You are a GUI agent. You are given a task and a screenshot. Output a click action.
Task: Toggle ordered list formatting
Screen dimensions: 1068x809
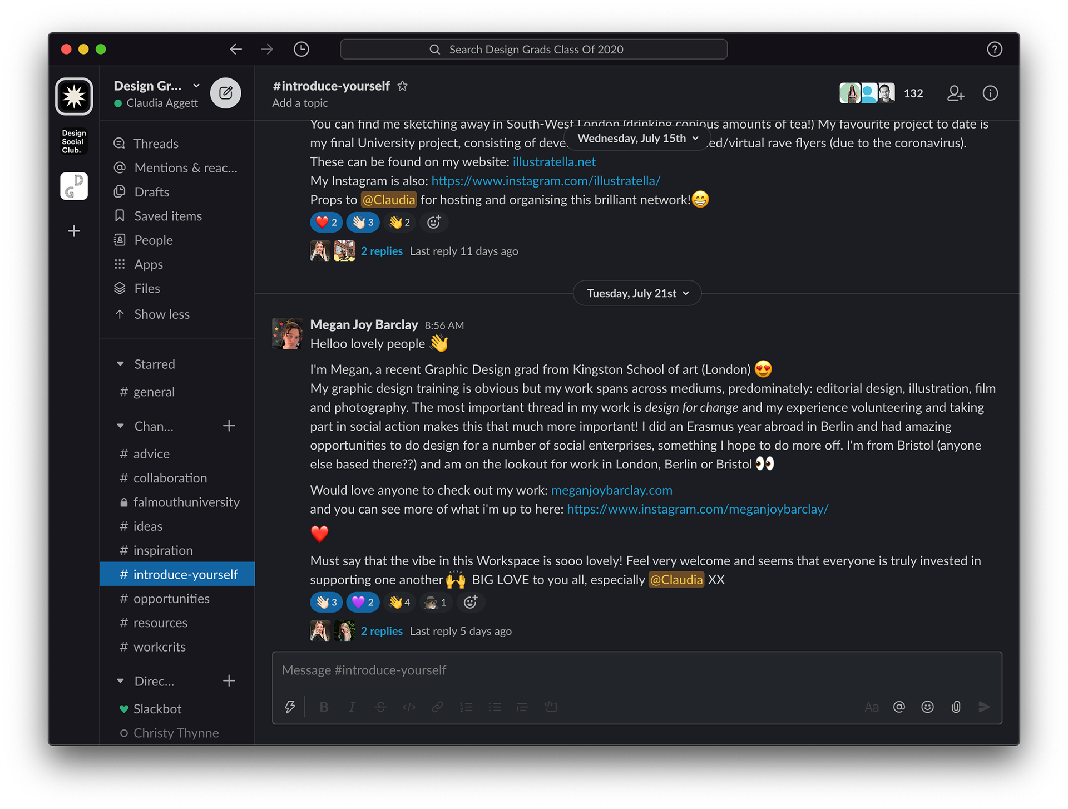(466, 707)
